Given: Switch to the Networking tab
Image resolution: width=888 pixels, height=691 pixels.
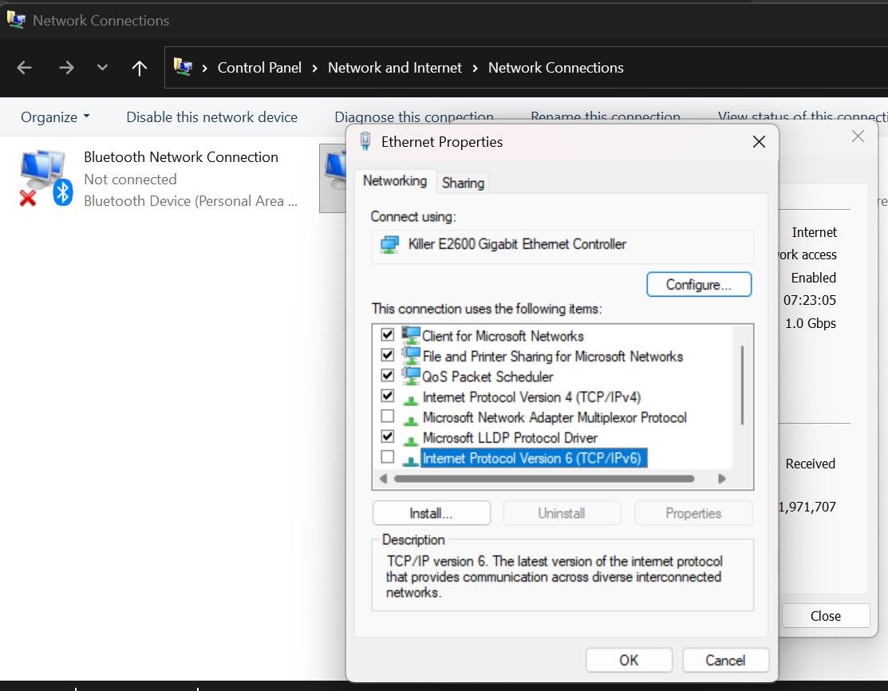Looking at the screenshot, I should pos(395,180).
